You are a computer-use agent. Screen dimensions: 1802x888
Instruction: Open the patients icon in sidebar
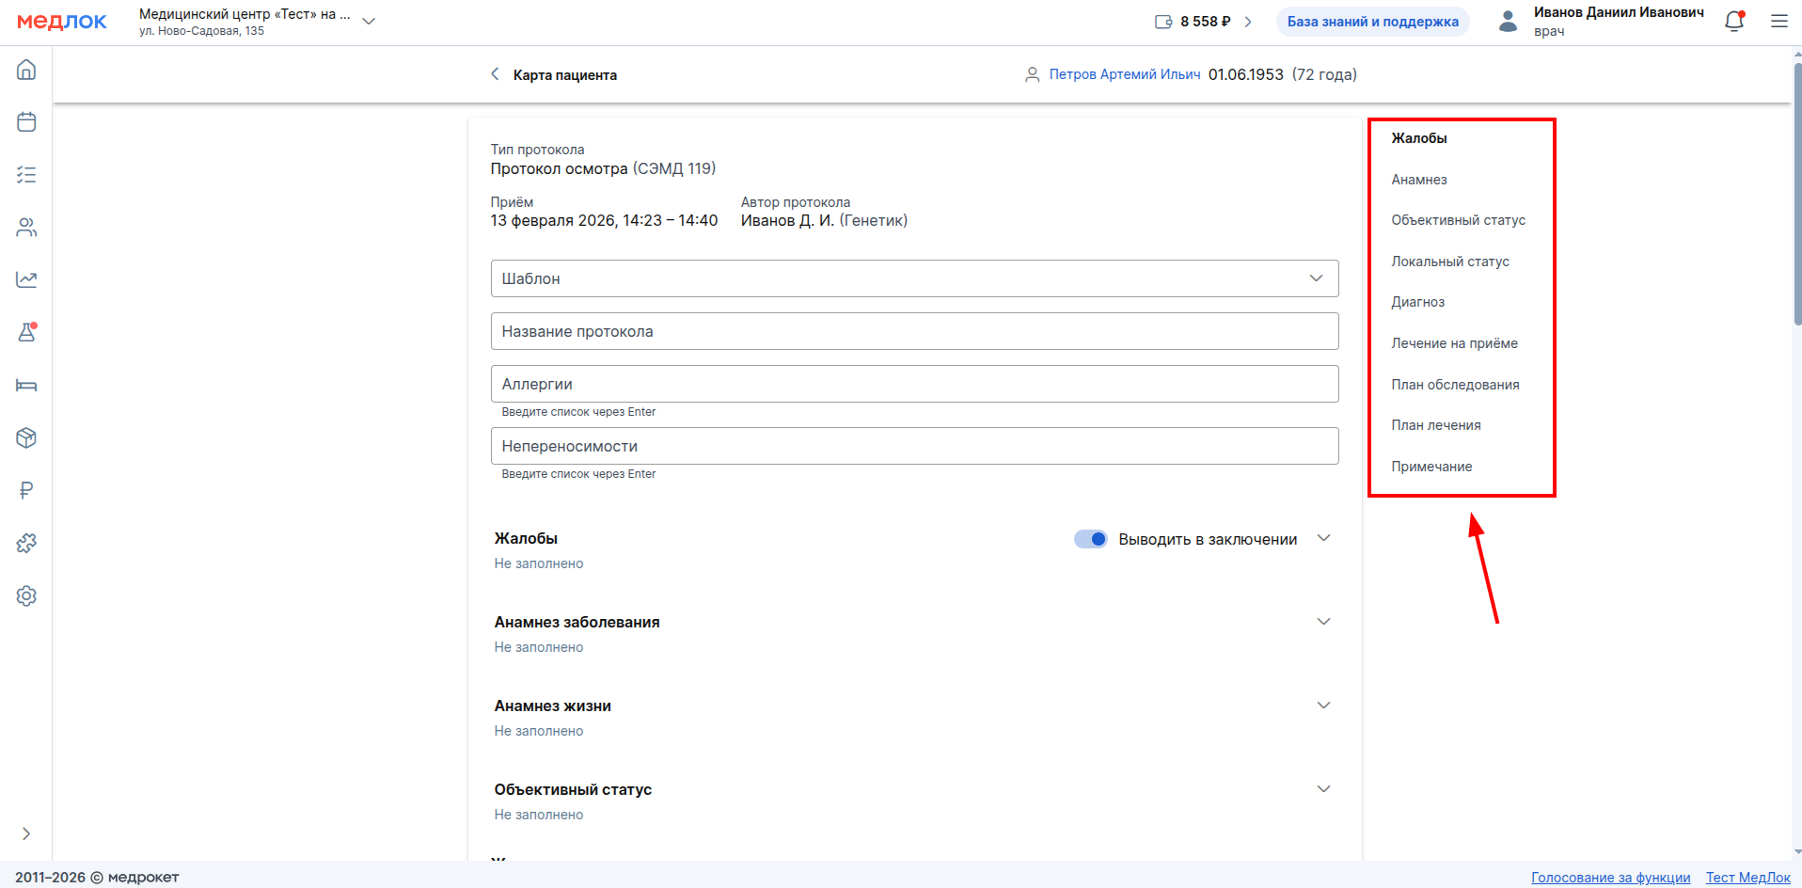(26, 228)
